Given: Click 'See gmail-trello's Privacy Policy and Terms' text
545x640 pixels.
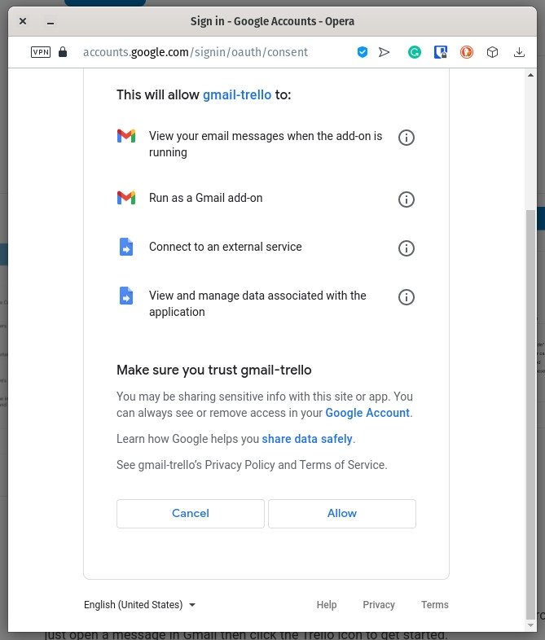Looking at the screenshot, I should tap(252, 465).
